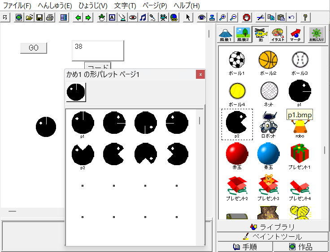Click the black turtle circle on the page

pyautogui.click(x=46, y=127)
